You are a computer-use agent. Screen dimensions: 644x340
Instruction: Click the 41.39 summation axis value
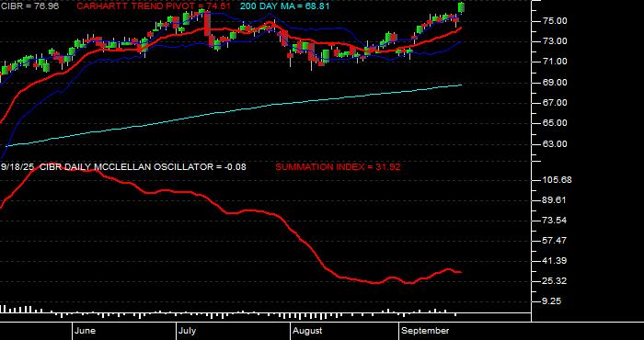(x=556, y=261)
